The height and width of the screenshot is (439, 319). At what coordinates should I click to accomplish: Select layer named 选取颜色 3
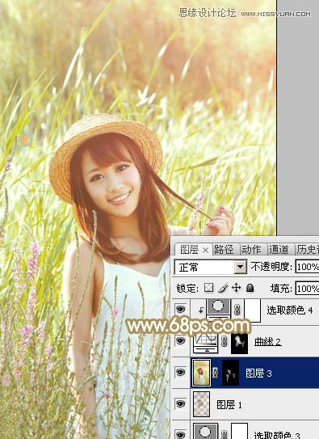click(277, 435)
